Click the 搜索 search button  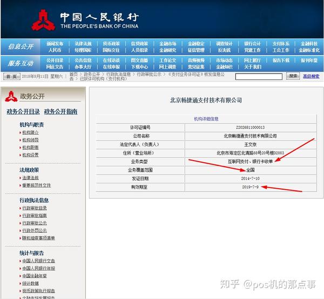pos(293,76)
